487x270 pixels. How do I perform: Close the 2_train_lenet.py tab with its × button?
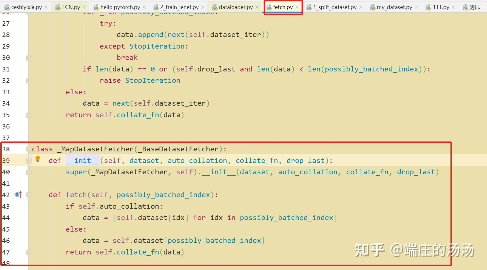(202, 7)
